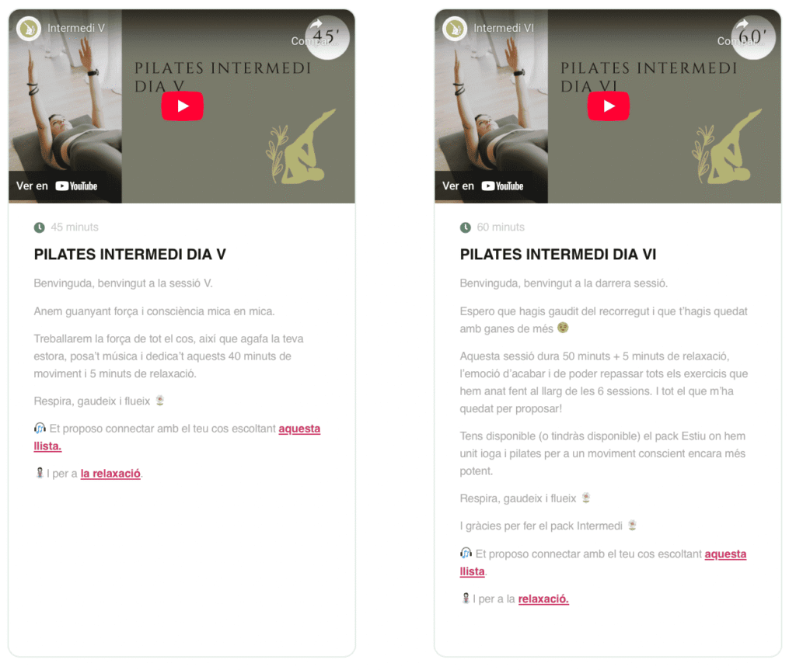
Task: Click the share arrow on Intermedi VI video
Action: [x=742, y=24]
